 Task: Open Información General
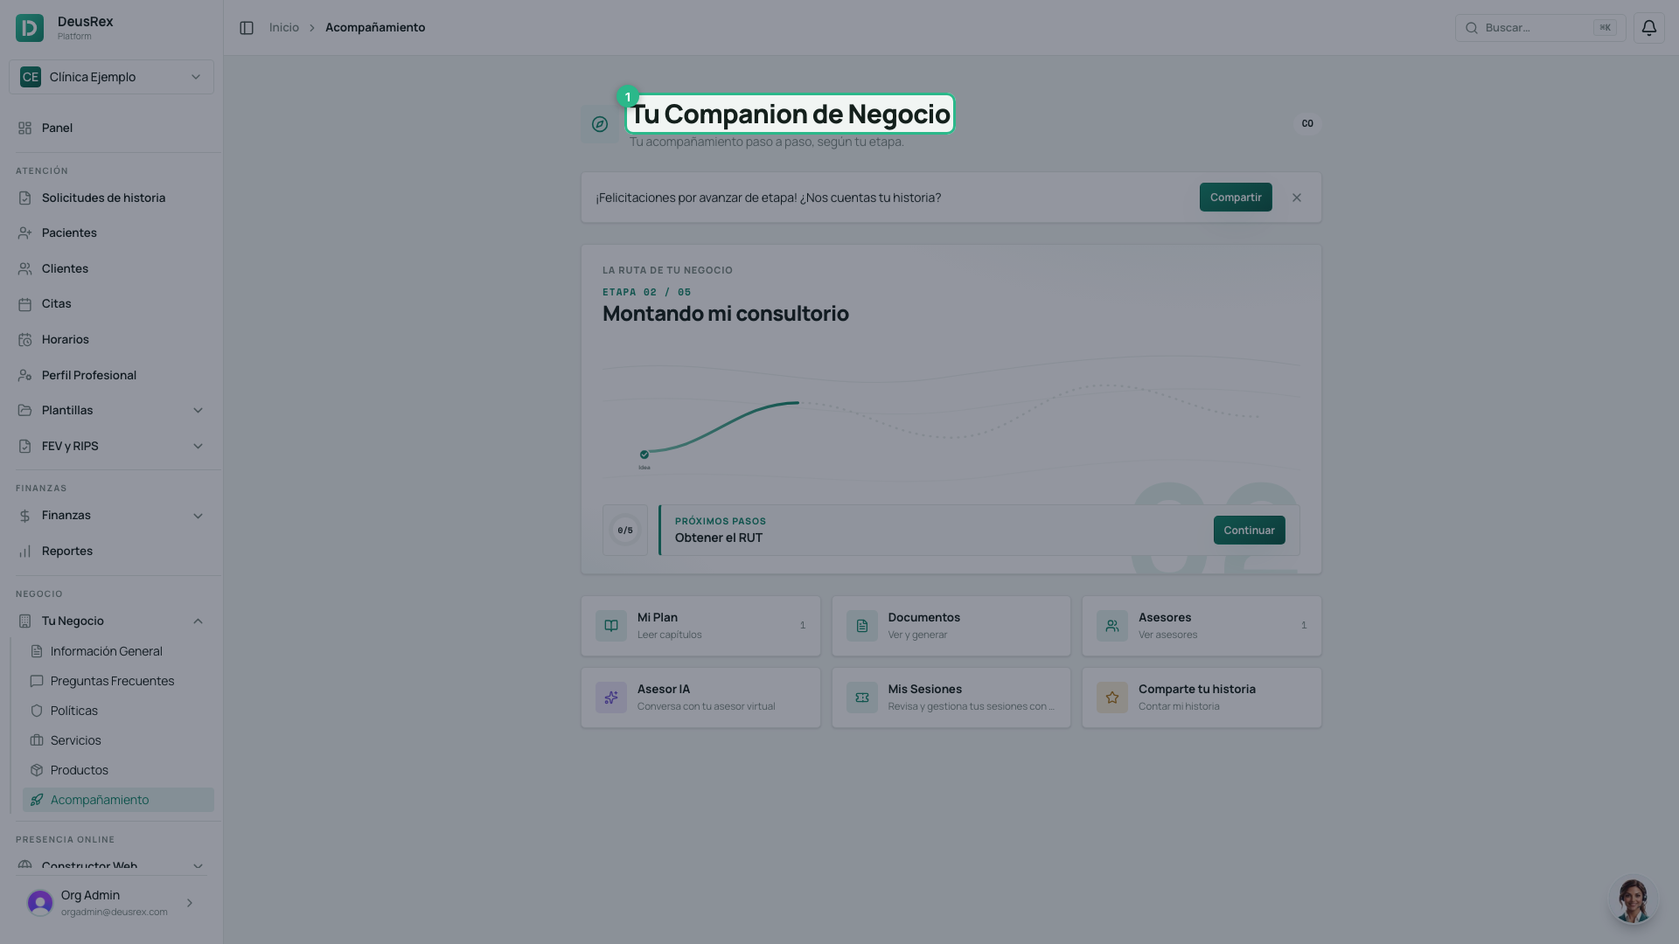click(118, 651)
